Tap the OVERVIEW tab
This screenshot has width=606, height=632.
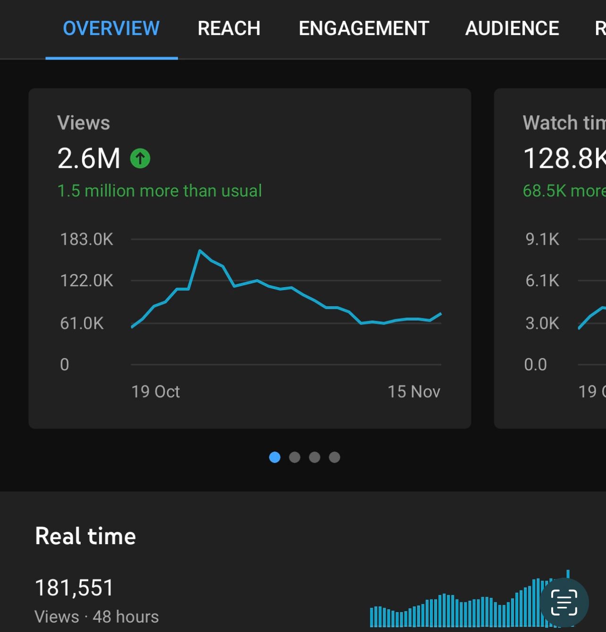pos(111,28)
